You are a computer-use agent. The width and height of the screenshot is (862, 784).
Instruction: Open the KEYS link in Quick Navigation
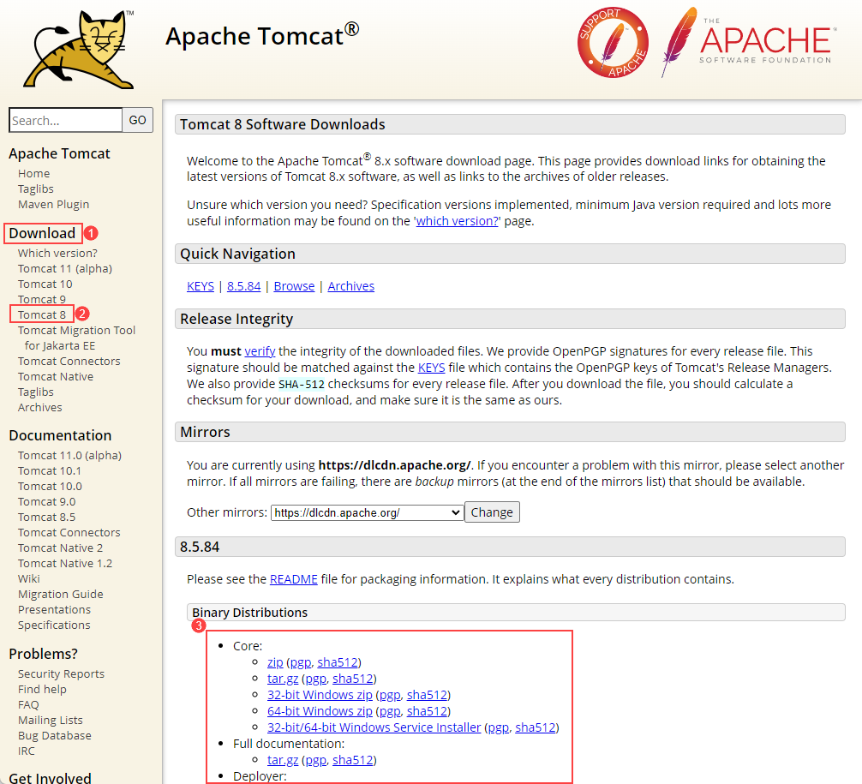pyautogui.click(x=200, y=286)
